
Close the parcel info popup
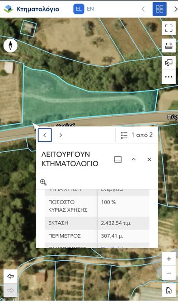(x=149, y=159)
